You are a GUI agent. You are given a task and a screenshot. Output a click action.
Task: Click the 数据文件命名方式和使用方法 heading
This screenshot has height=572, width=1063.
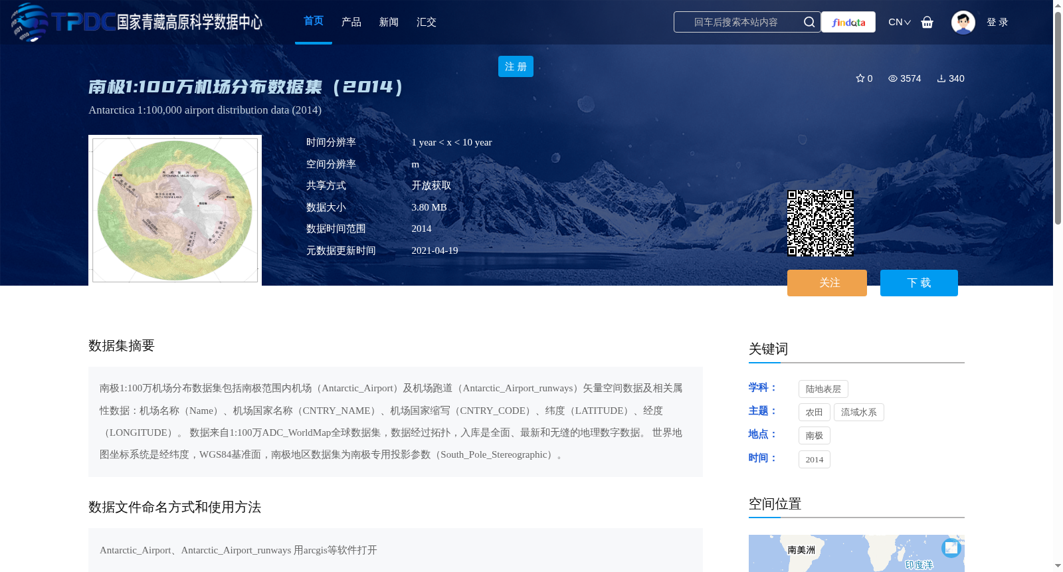tap(175, 507)
